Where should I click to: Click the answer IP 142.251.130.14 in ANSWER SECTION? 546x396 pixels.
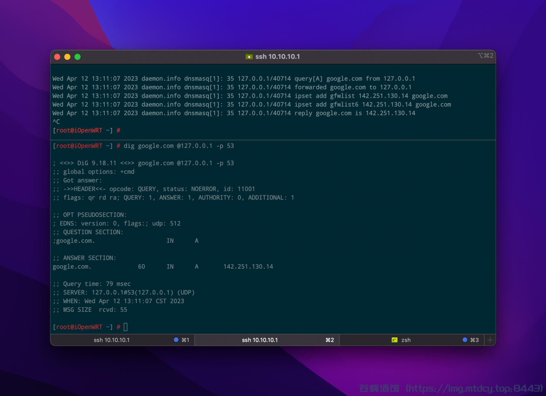click(248, 267)
